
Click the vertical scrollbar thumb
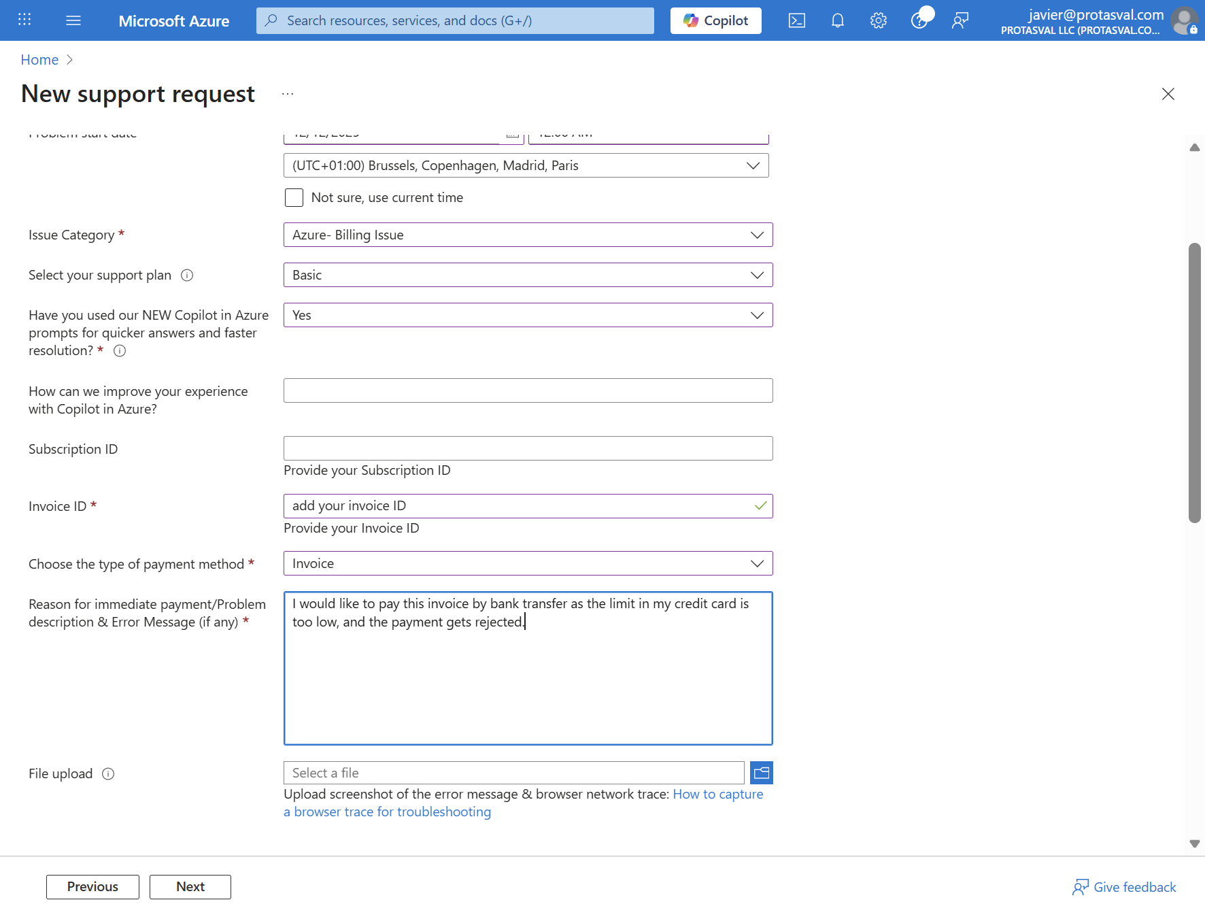pos(1195,383)
